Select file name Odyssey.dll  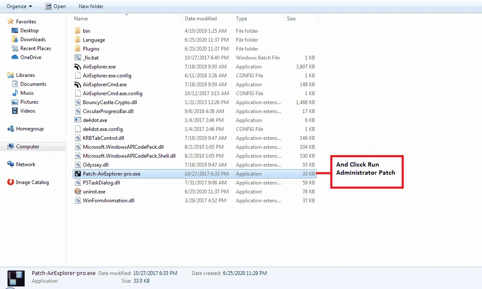(96, 164)
